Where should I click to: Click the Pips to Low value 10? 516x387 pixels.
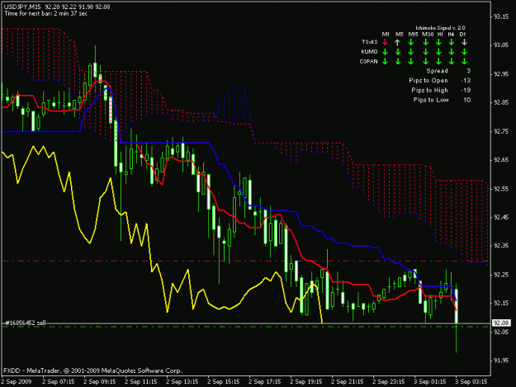pyautogui.click(x=467, y=100)
